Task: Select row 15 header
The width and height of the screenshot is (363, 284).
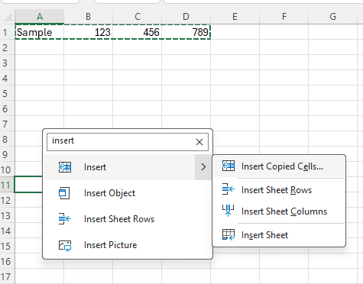Action: (x=7, y=246)
